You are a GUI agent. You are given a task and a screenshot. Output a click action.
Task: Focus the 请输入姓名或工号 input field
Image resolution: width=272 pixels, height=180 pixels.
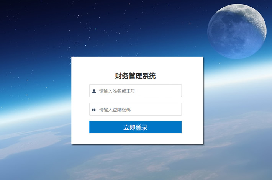(136, 91)
